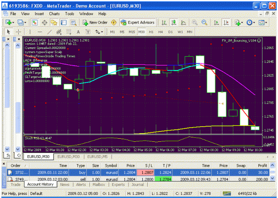Open the Data Window crosshair-target icon
278x198 pixels.
[44, 23]
